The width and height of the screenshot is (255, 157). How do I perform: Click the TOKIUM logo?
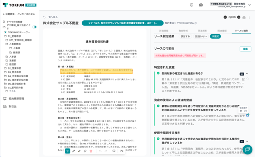coord(19,5)
